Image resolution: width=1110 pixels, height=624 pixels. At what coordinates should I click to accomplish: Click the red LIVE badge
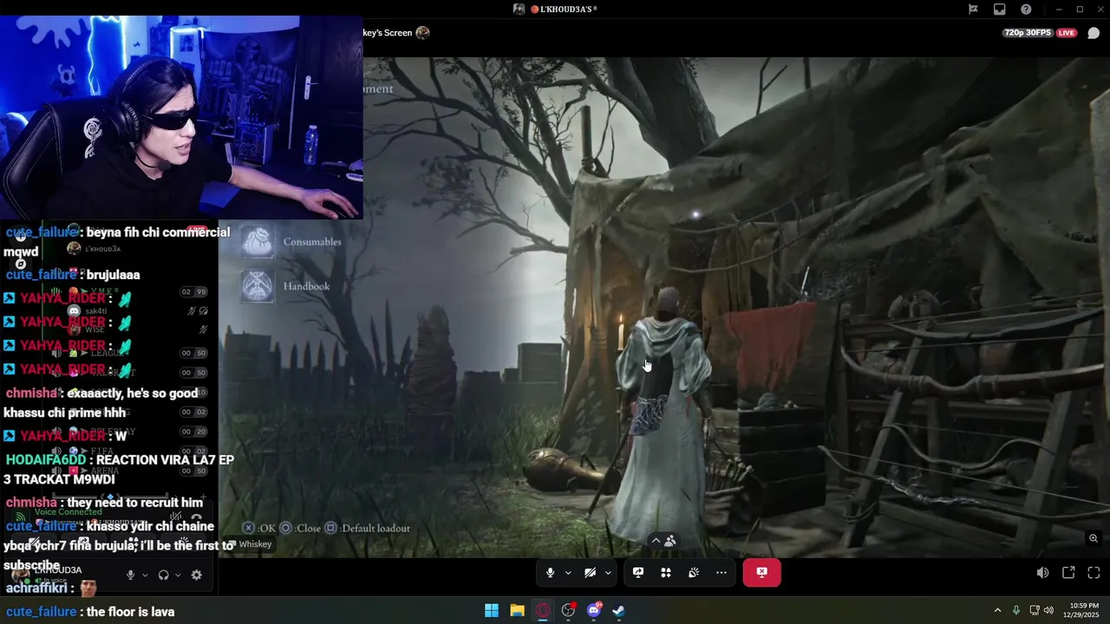[x=1067, y=33]
